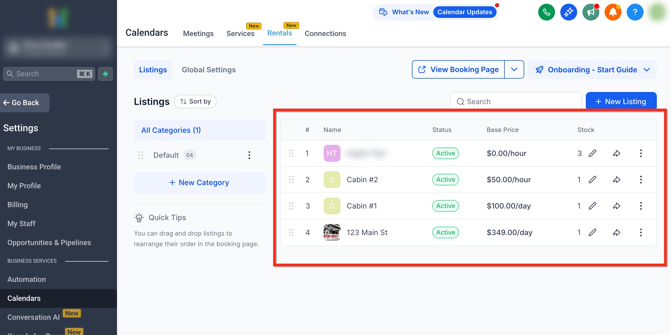
Task: Switch to the Global Settings tab
Action: click(x=208, y=70)
